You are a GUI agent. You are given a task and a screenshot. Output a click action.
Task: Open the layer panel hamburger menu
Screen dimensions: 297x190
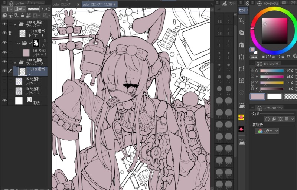(x=4, y=3)
